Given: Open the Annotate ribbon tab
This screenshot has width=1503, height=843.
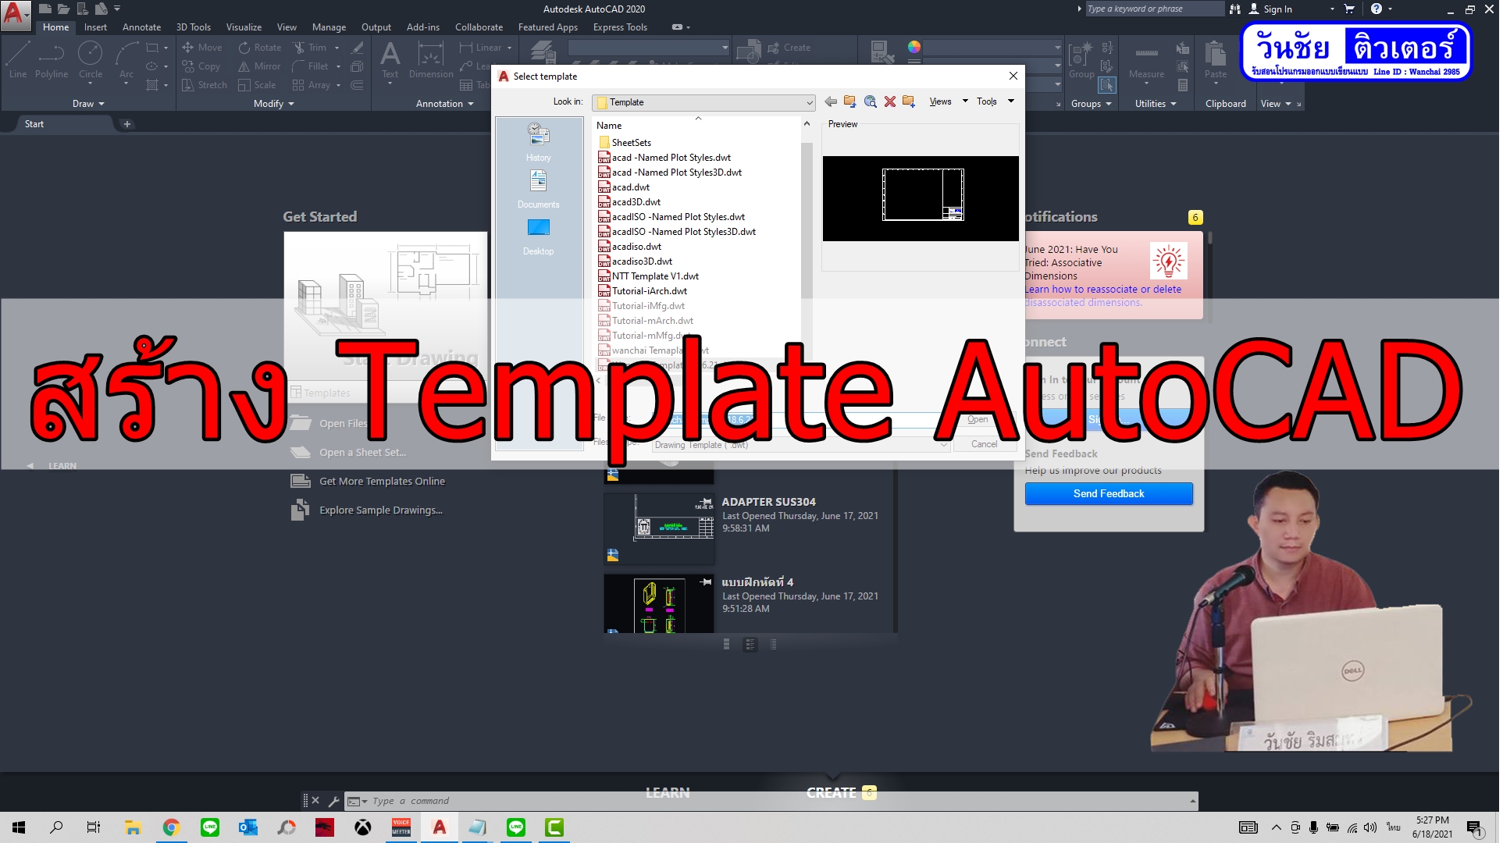Looking at the screenshot, I should [141, 27].
